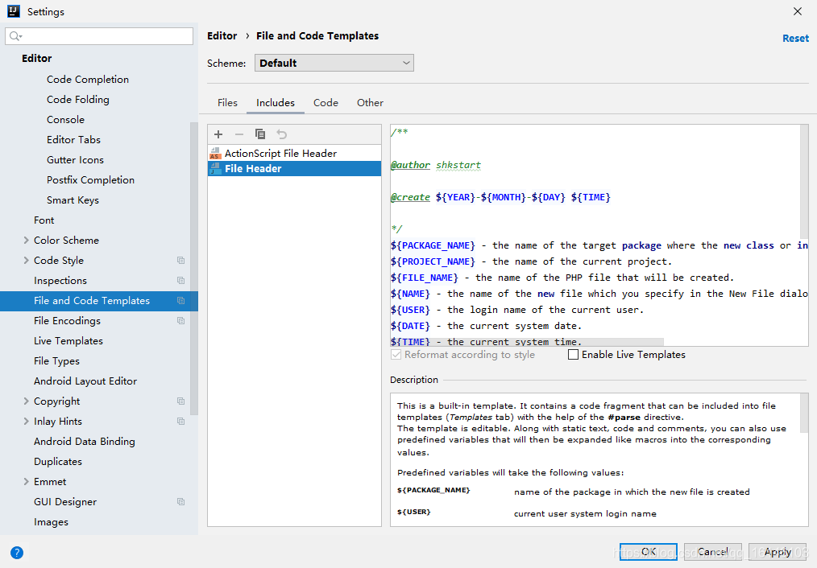Click the Apply button
Screen dimensions: 817x568
778,552
